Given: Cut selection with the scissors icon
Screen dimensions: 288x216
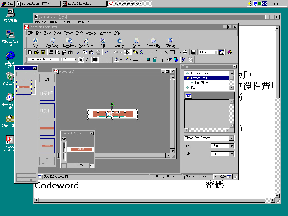Looking at the screenshot, I should [x=79, y=52].
